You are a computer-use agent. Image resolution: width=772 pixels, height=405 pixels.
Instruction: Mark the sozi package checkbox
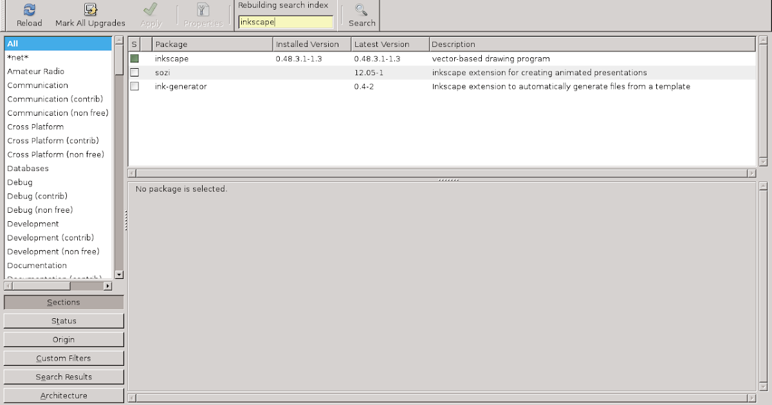click(x=134, y=73)
